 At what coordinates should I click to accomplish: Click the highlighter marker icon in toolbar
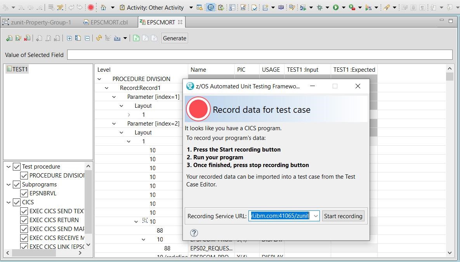click(387, 8)
